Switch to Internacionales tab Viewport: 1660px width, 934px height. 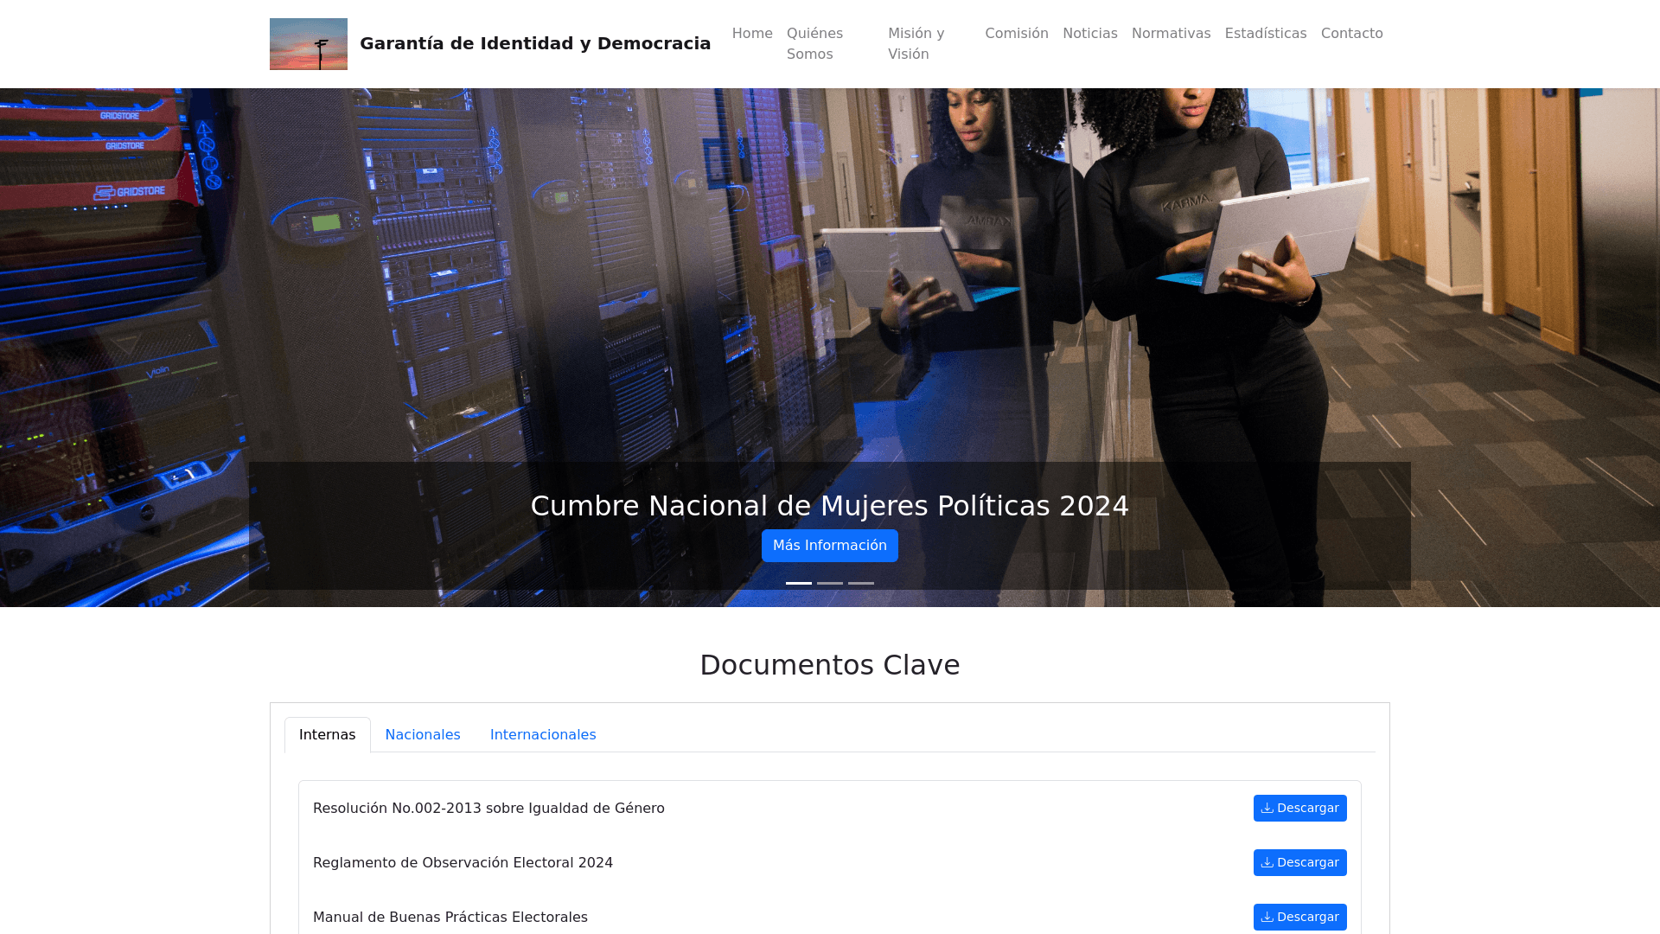(x=542, y=734)
